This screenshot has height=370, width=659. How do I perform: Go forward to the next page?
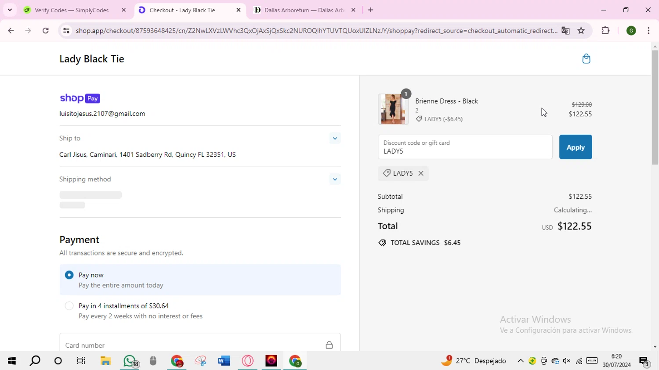point(28,31)
